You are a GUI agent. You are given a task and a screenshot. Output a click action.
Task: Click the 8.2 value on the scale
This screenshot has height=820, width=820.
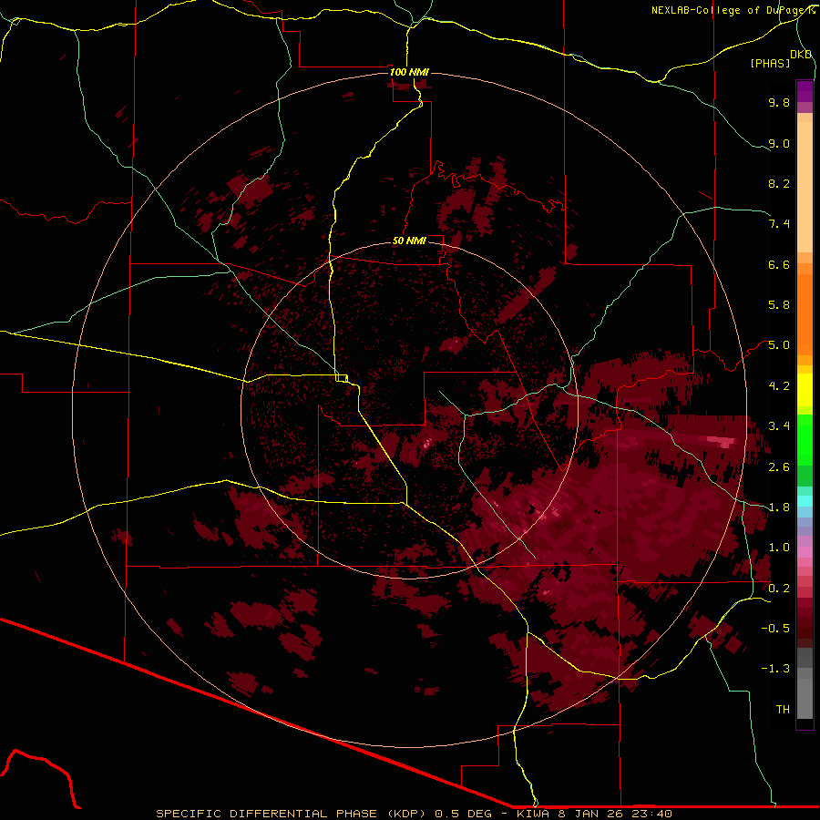tap(779, 183)
